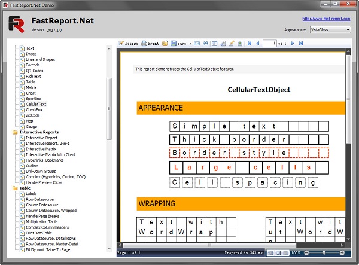Open the Labels table report
This screenshot has height=265, width=359.
(x=31, y=194)
